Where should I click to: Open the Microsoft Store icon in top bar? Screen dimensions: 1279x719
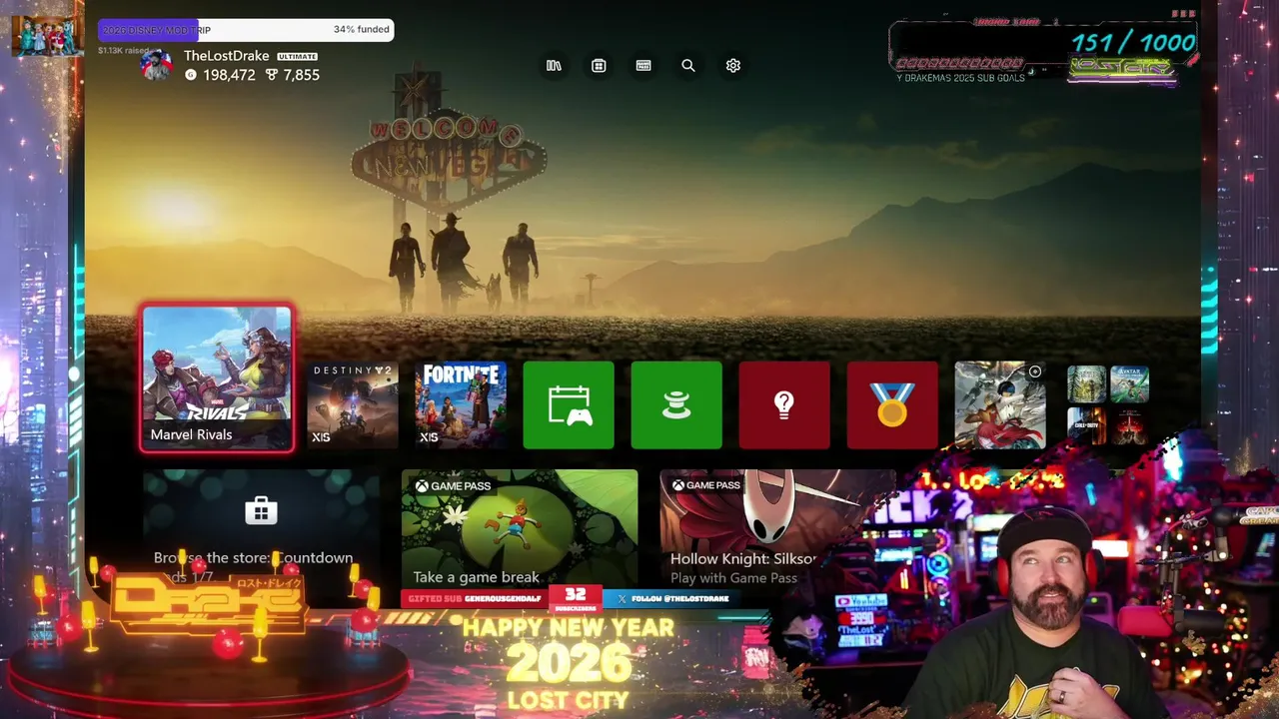pos(599,66)
